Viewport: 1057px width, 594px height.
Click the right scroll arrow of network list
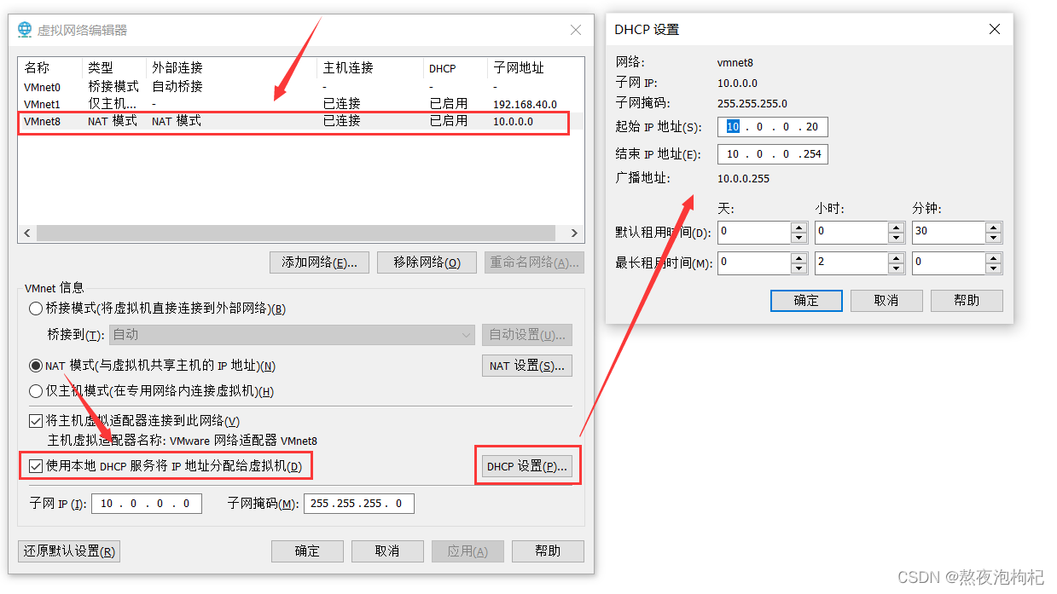click(573, 233)
